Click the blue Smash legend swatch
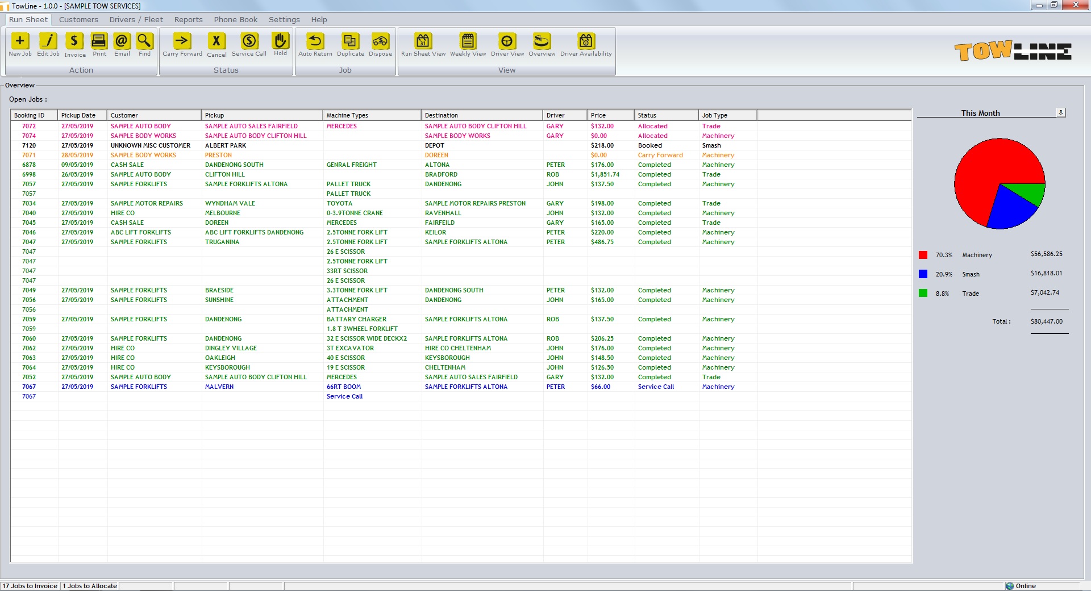The image size is (1091, 591). point(923,274)
